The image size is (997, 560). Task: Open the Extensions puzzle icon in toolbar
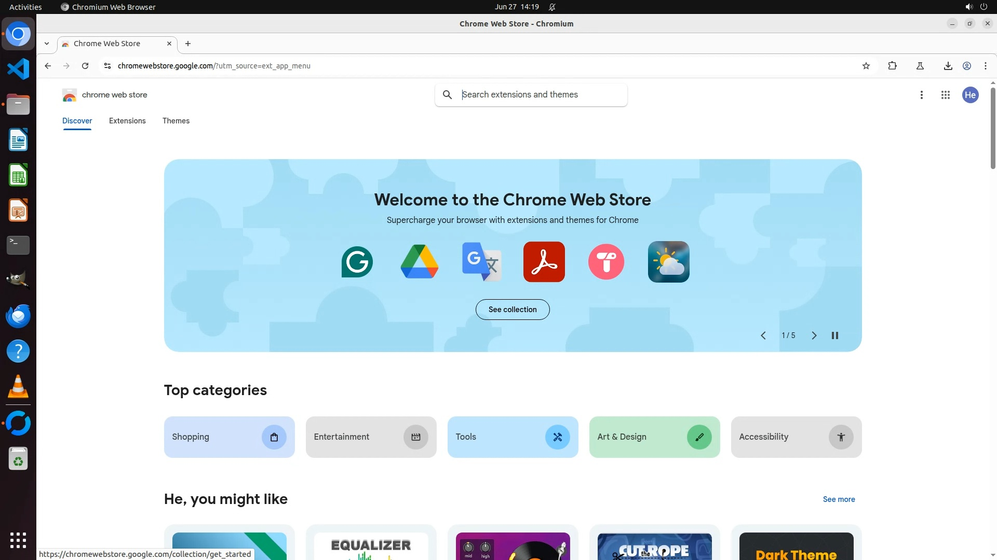coord(892,66)
